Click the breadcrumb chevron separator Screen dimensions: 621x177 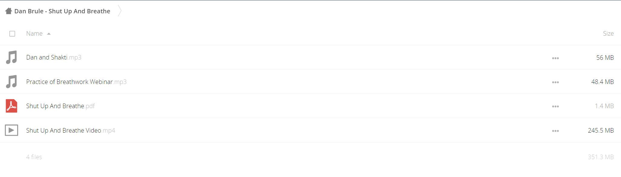click(120, 11)
